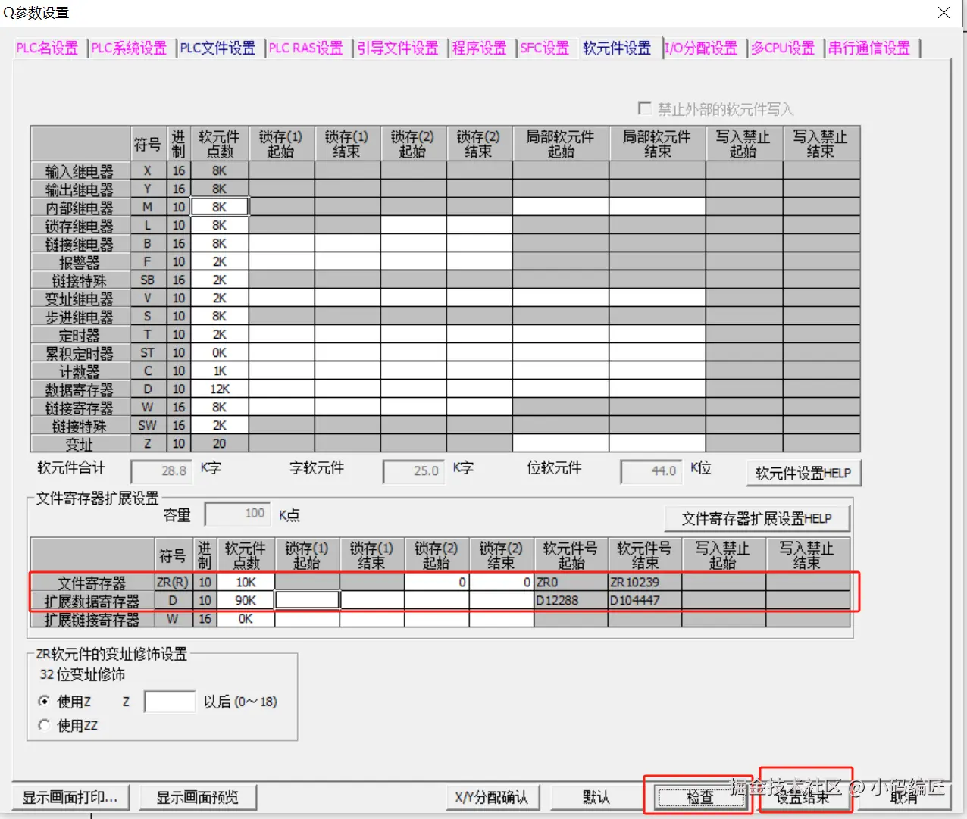Click 定时器 T points cell

coord(220,334)
